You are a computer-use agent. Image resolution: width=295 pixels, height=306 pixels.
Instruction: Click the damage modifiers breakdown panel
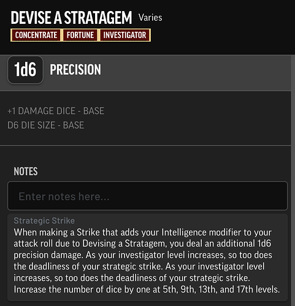point(145,118)
